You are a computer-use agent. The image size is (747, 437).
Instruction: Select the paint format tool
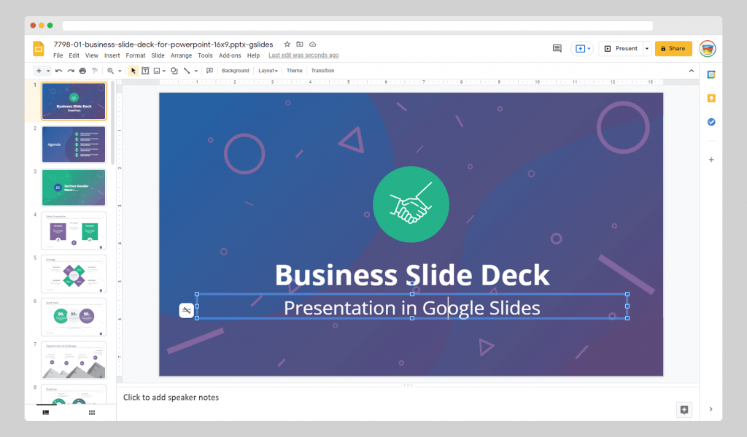(95, 71)
